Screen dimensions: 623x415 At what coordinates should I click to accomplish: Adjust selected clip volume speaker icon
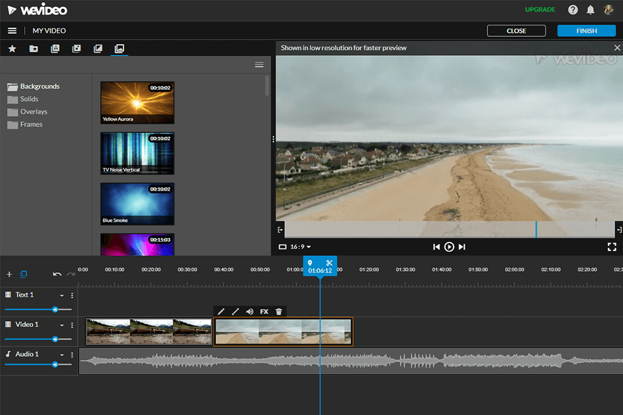[249, 312]
